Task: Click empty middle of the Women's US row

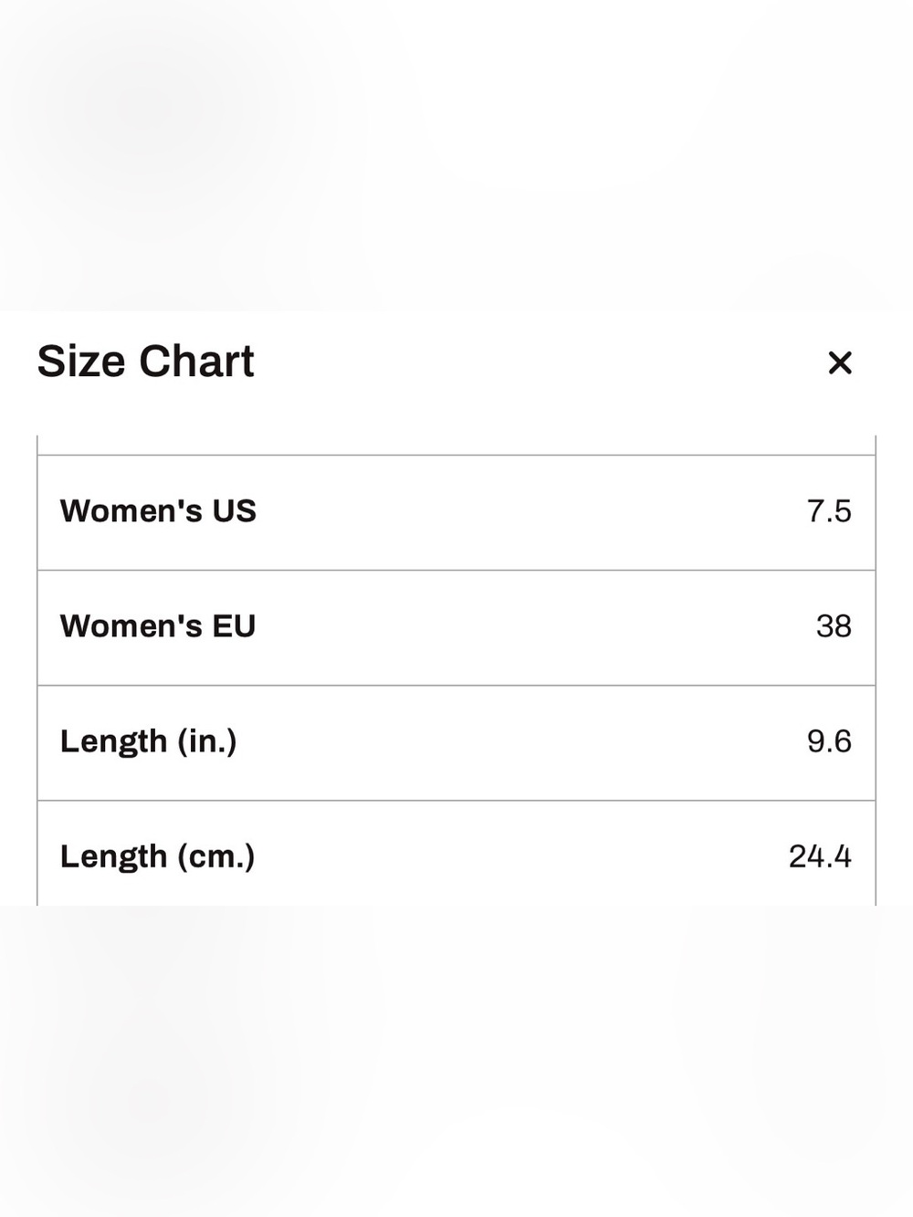Action: [530, 512]
